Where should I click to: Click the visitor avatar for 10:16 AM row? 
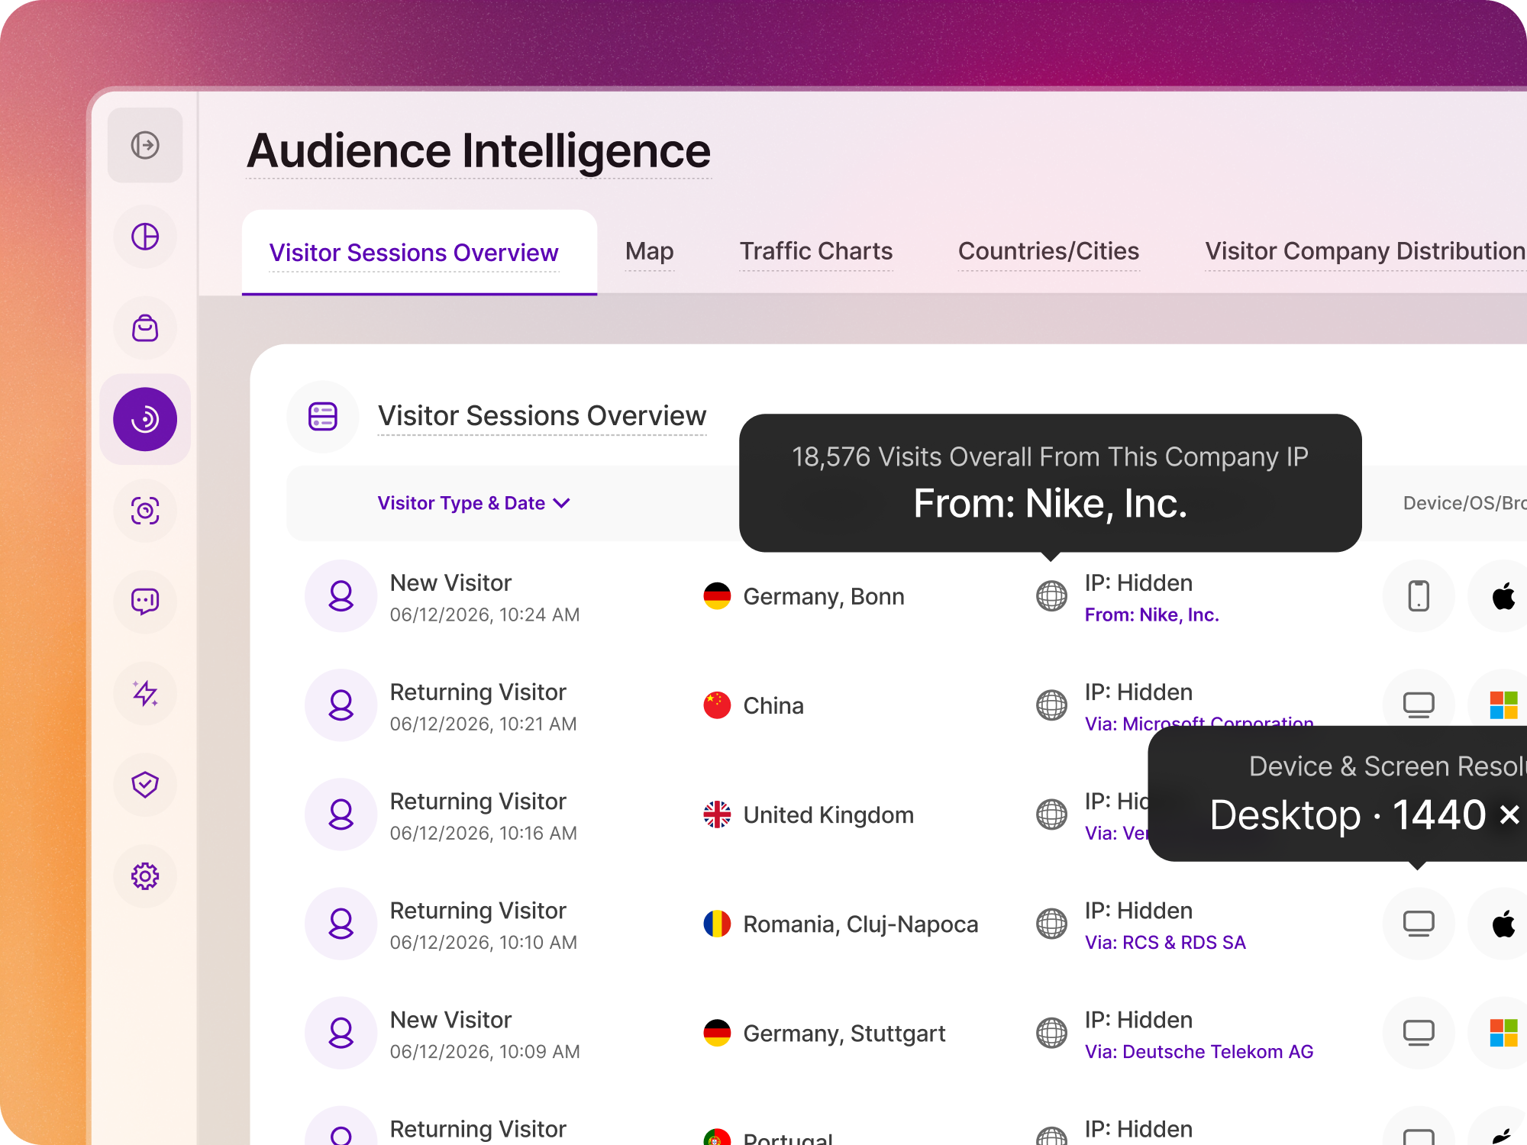pyautogui.click(x=341, y=814)
